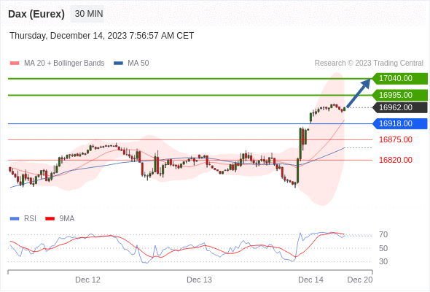This screenshot has height=292, width=430.
Task: Click the MA 50 blue legend swatch
Action: [x=118, y=64]
